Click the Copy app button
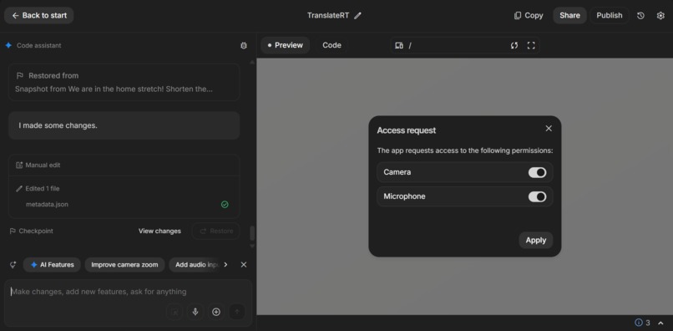This screenshot has width=673, height=331. point(529,16)
